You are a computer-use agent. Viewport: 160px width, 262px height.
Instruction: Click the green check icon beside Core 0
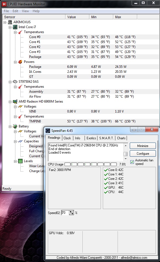click(106, 170)
